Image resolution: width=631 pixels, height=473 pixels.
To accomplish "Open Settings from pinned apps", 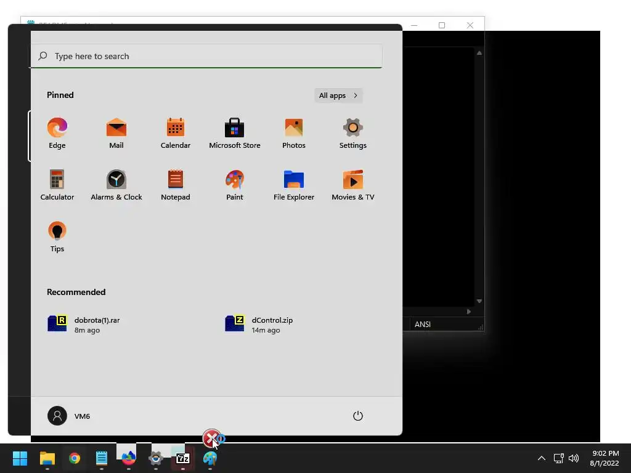I will coord(353,133).
